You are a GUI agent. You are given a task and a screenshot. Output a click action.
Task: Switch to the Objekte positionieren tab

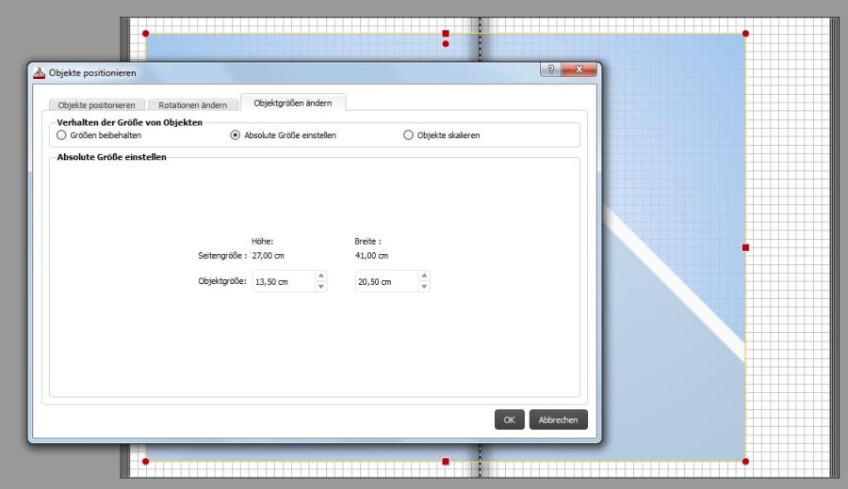(96, 104)
